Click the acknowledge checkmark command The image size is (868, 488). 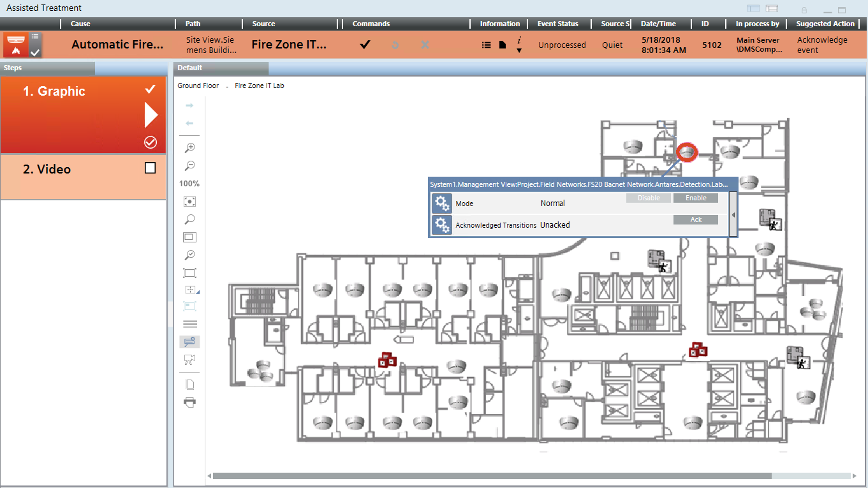[x=365, y=45]
